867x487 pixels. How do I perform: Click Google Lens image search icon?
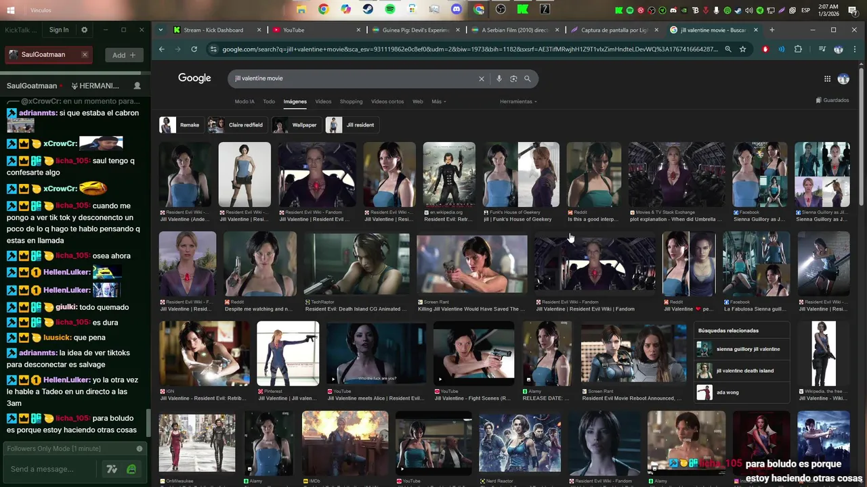(513, 78)
